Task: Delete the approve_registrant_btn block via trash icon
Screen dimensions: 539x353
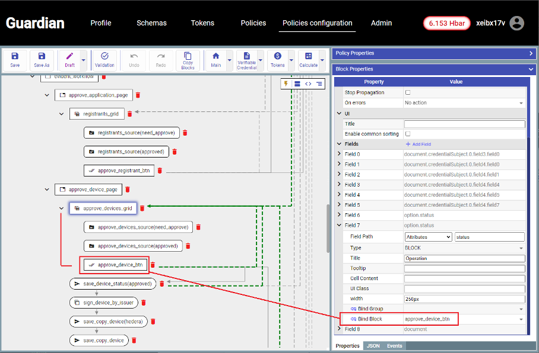Action: [160, 171]
